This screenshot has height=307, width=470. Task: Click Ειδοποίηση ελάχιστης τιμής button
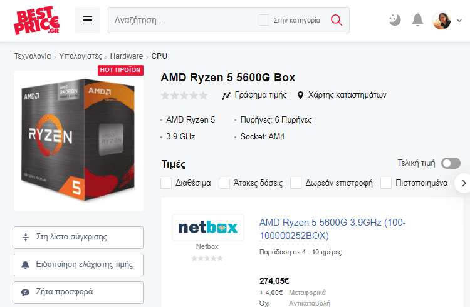click(78, 265)
